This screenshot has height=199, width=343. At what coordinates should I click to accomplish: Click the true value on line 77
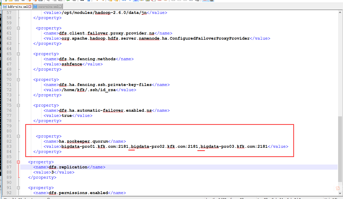[67, 116]
